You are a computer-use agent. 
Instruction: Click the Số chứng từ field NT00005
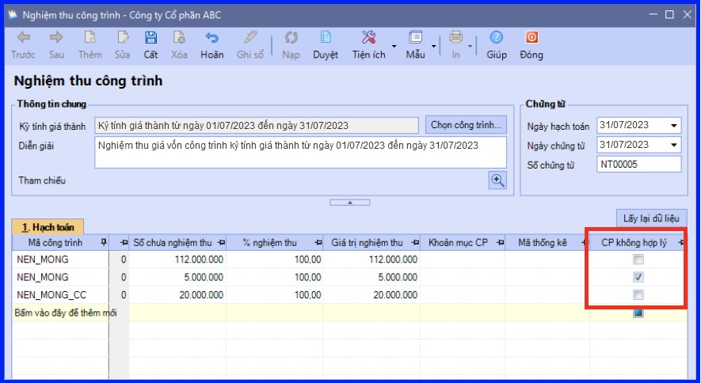(639, 165)
